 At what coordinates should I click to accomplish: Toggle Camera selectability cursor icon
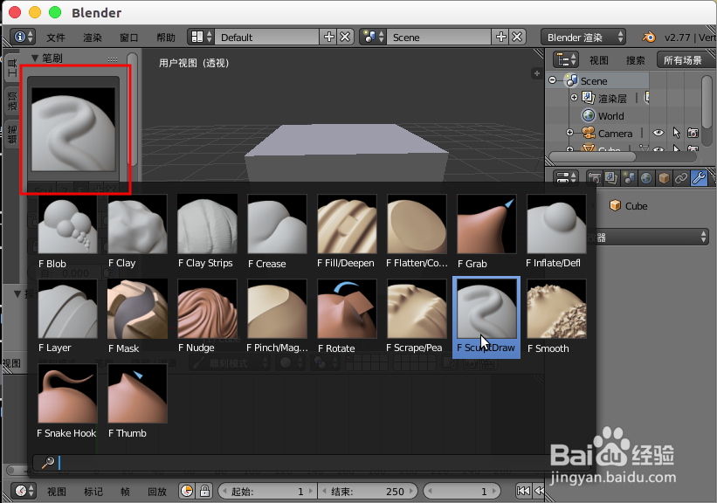click(x=676, y=133)
